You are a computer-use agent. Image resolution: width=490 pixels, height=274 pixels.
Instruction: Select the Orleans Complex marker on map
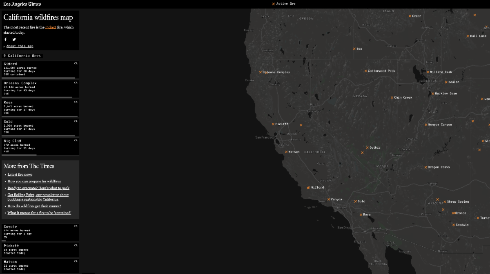(x=261, y=72)
